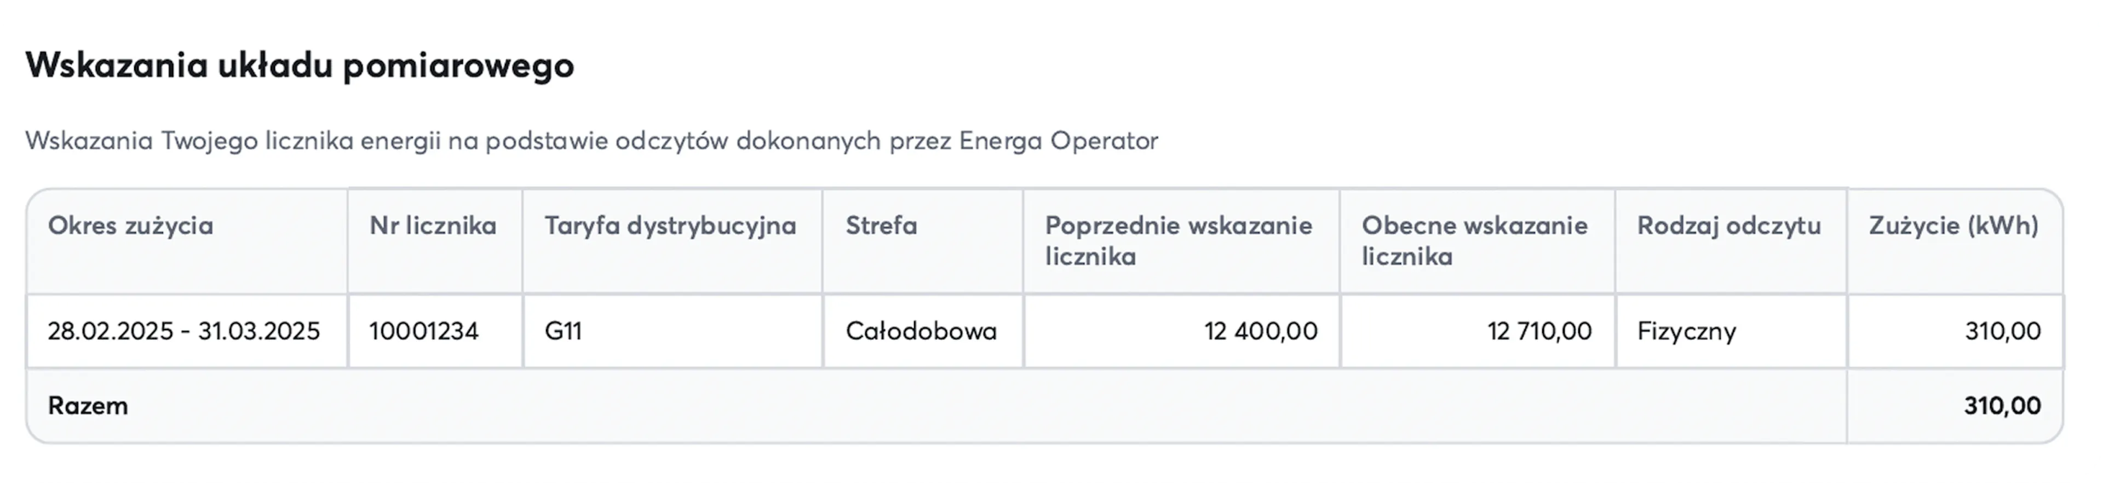This screenshot has width=2103, height=484.
Task: Click the "Poprzednie wskazanie licznika" header
Action: (x=1178, y=241)
